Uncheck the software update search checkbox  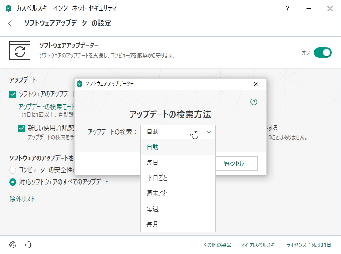pos(13,94)
